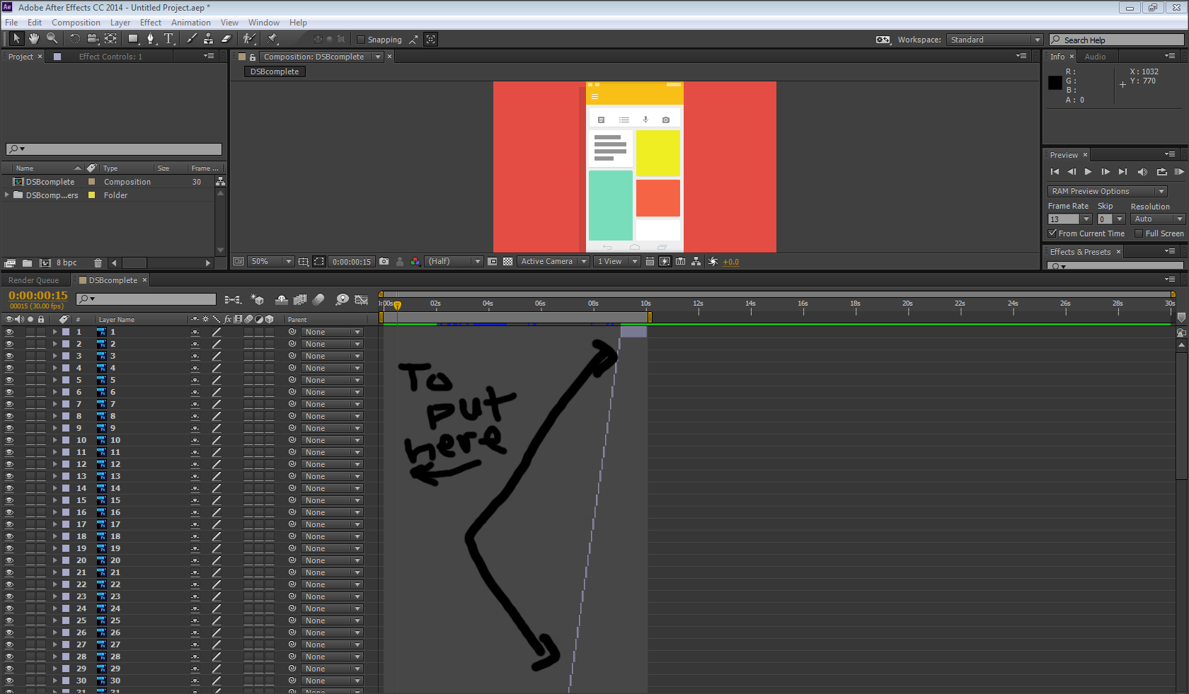The width and height of the screenshot is (1189, 694).
Task: Hide layer 20 with its eye icon
Action: point(9,560)
